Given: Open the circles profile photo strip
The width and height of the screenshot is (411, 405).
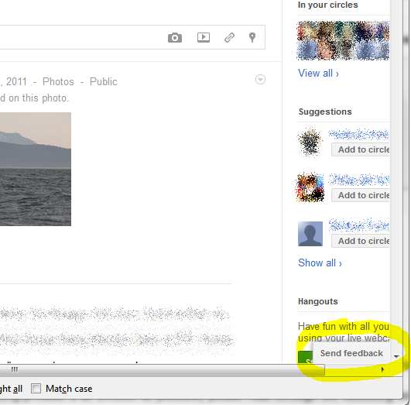Looking at the screenshot, I should [343, 41].
